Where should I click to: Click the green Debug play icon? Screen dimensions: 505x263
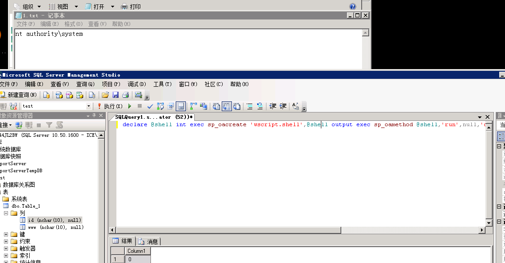point(130,106)
